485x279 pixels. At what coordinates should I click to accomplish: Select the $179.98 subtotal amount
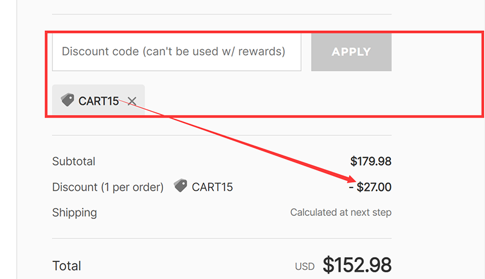(370, 161)
